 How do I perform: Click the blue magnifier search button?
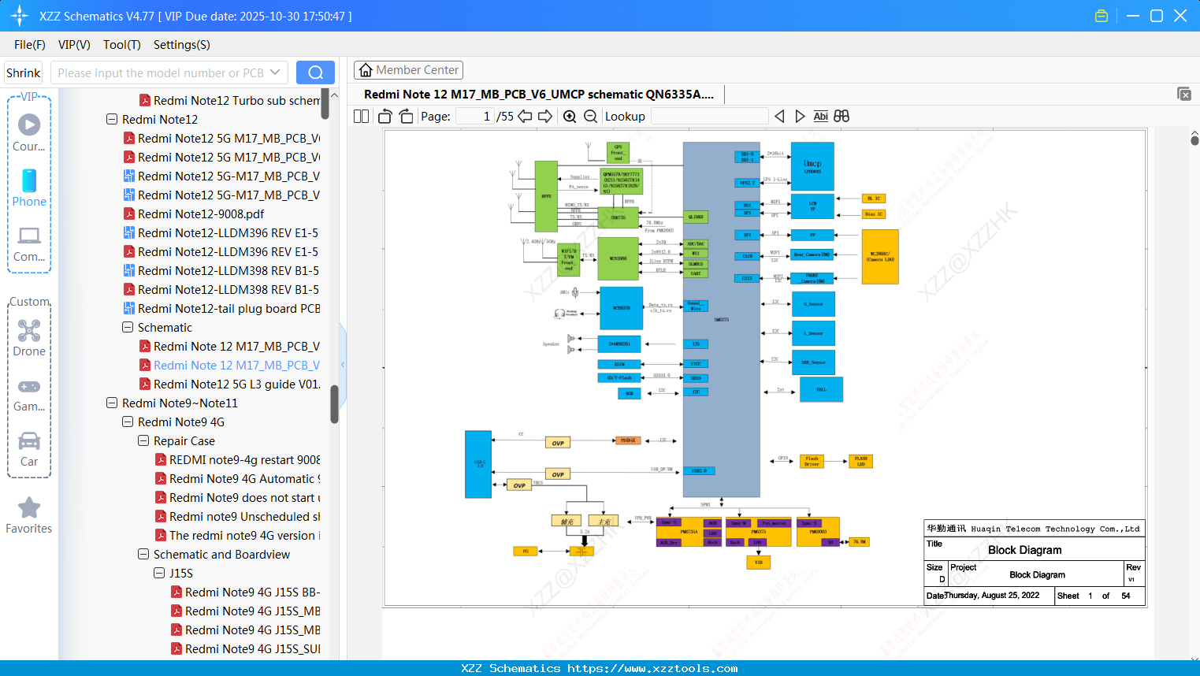[x=315, y=72]
